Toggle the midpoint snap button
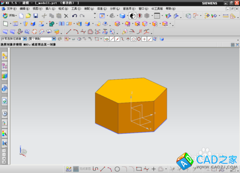This screenshot has height=173, width=240. [x=117, y=39]
